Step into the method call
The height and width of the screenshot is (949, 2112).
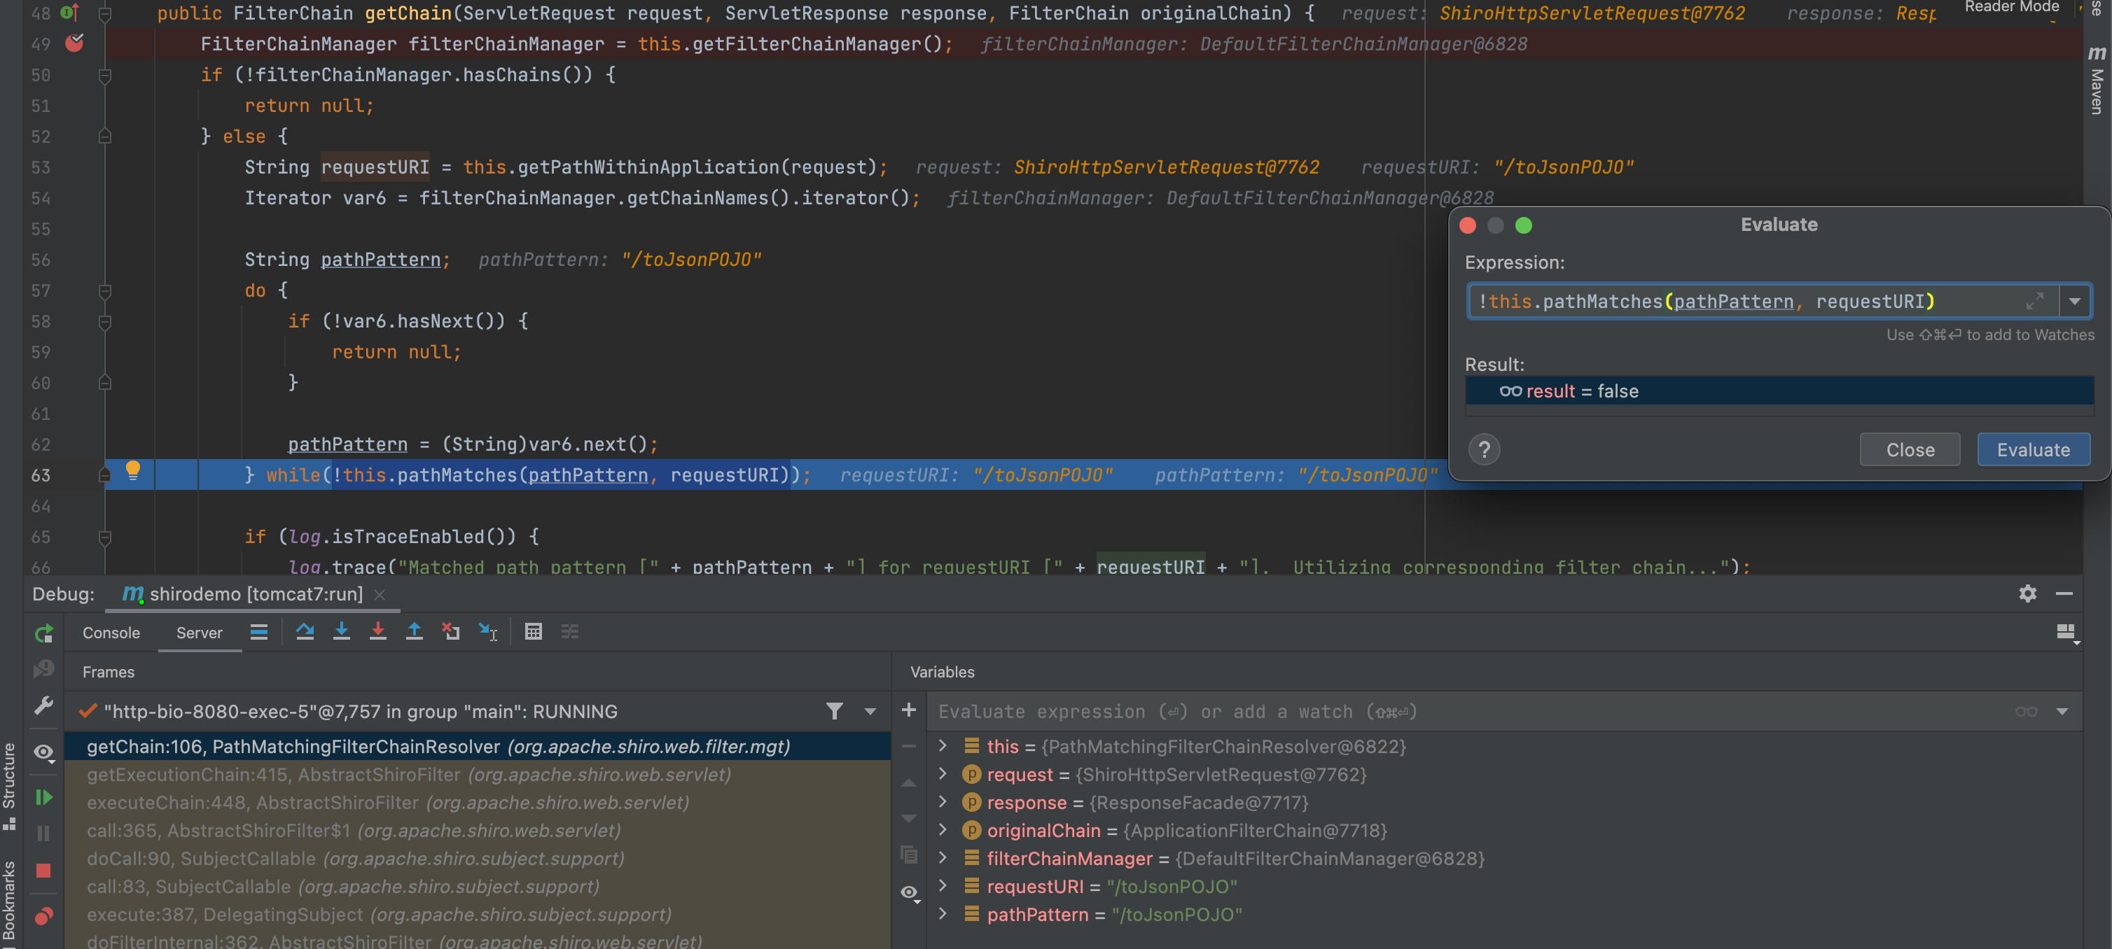(342, 632)
